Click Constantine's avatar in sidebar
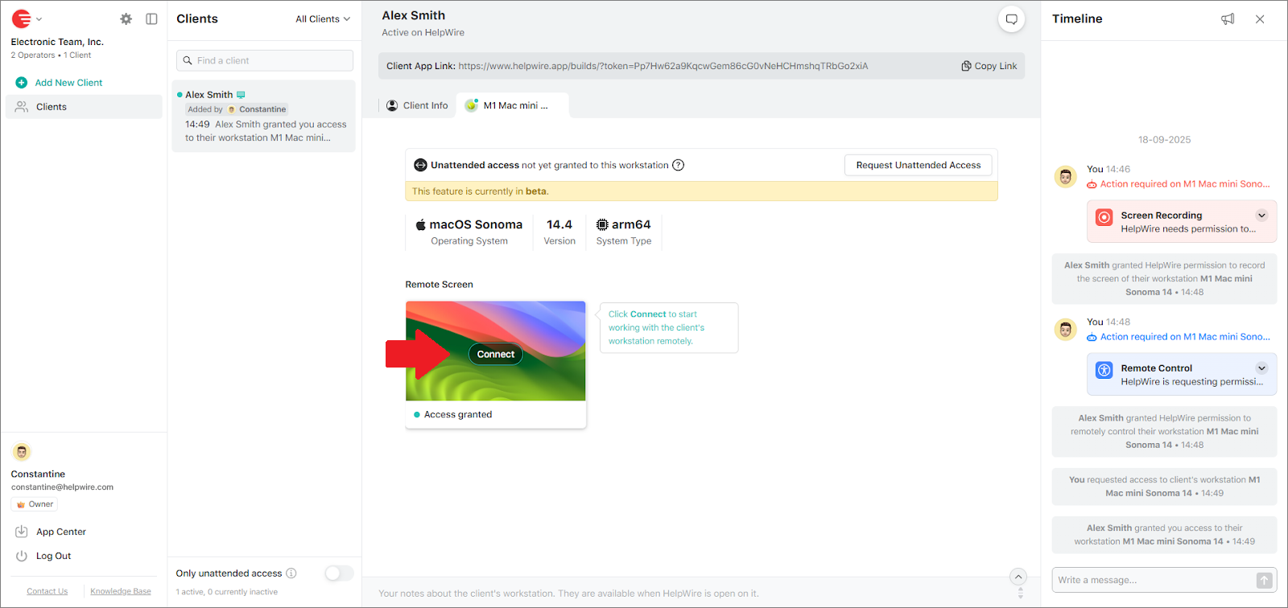 (22, 452)
